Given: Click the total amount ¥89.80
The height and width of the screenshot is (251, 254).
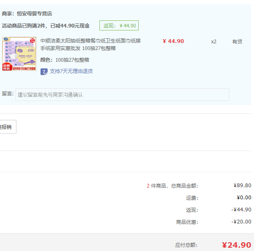Looking at the screenshot, I should pyautogui.click(x=242, y=186).
